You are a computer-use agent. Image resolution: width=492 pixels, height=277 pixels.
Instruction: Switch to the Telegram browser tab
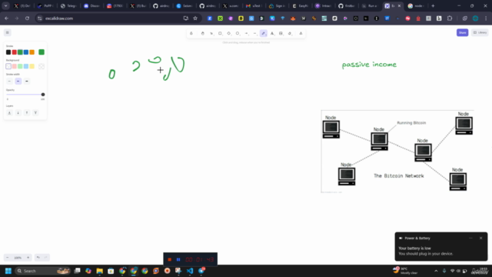click(x=68, y=6)
